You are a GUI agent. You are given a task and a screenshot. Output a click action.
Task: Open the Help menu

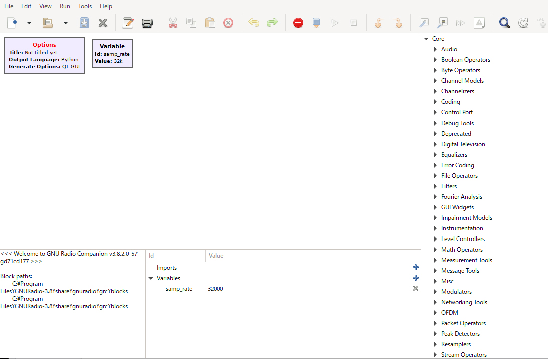point(106,6)
